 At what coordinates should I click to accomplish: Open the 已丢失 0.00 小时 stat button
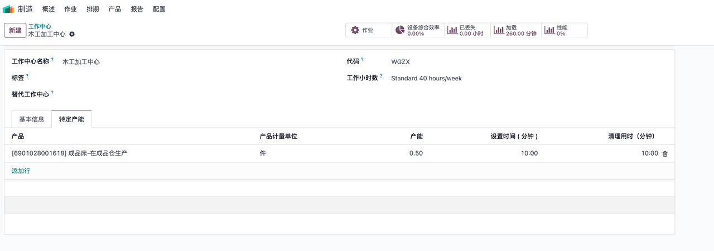(x=467, y=30)
